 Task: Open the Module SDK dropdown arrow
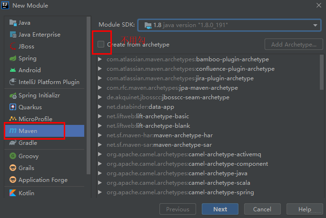tap(315, 25)
